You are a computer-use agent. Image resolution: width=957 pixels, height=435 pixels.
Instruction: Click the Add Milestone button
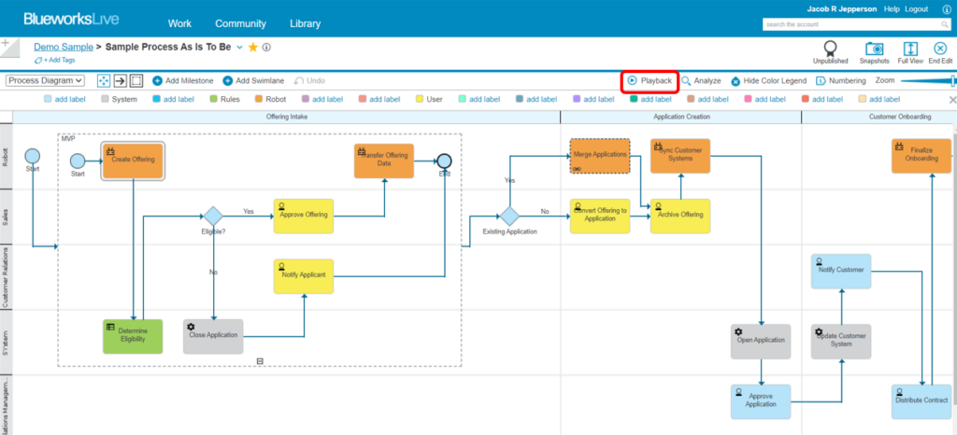click(x=183, y=81)
